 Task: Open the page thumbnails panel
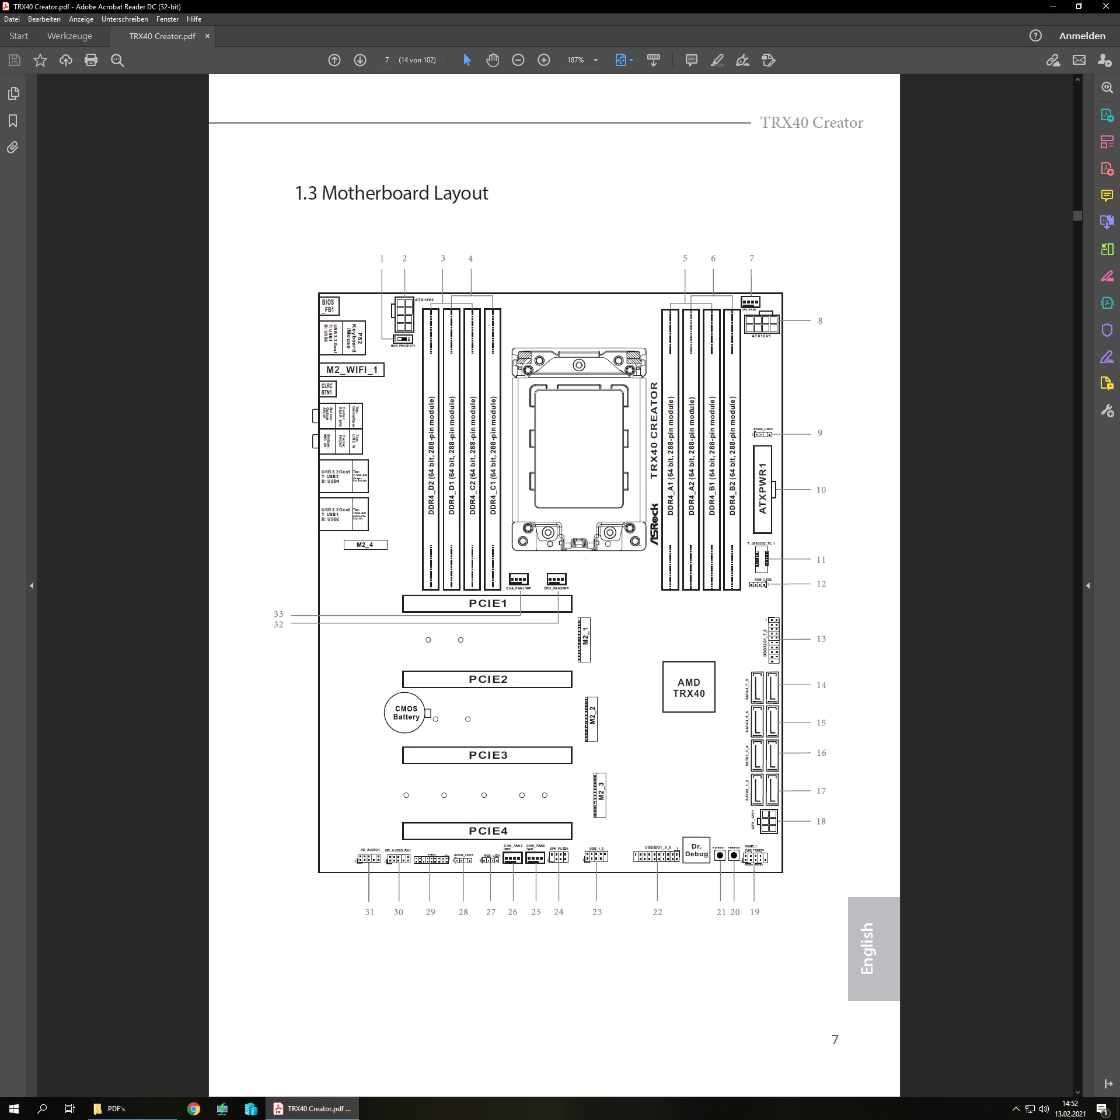point(13,93)
